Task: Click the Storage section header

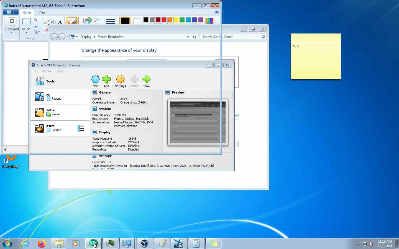Action: pyautogui.click(x=105, y=156)
